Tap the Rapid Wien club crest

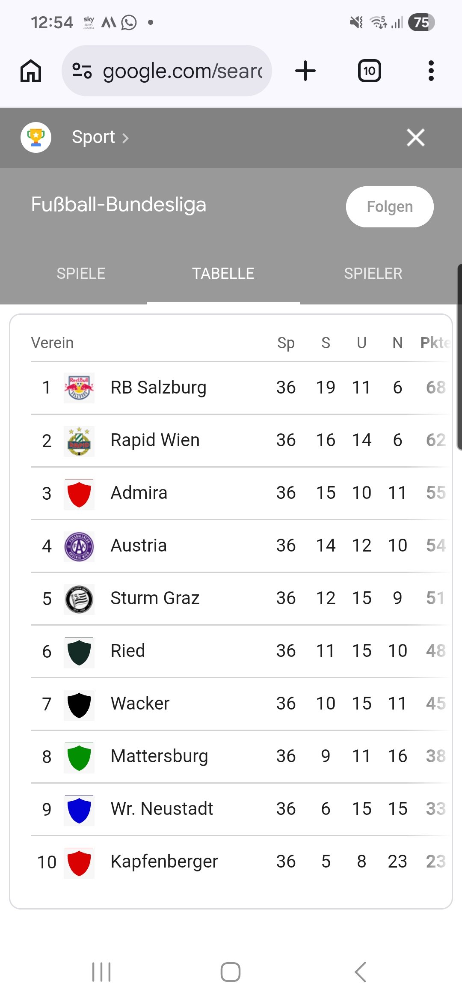79,441
